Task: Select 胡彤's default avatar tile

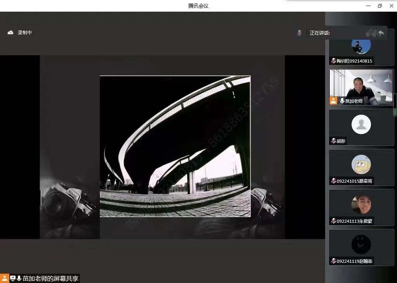Action: tap(361, 125)
